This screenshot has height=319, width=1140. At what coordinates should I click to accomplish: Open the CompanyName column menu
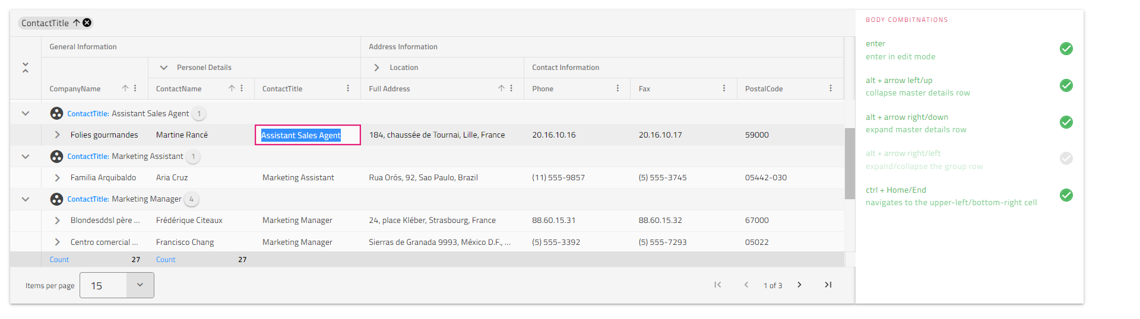pyautogui.click(x=135, y=88)
